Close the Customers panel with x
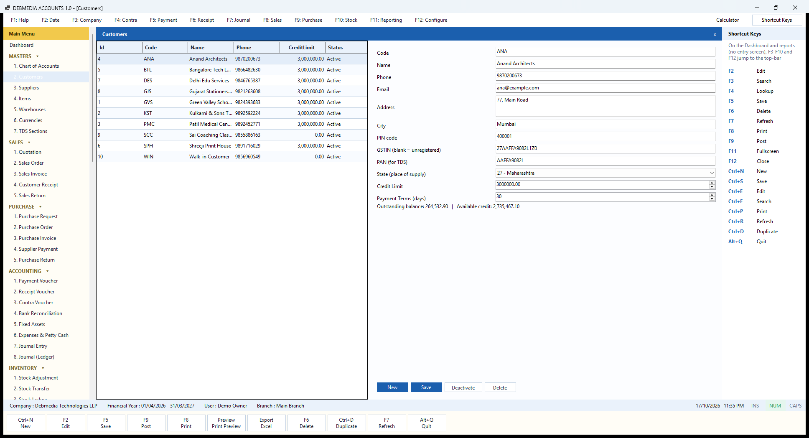Viewport: 809px width, 438px height. click(x=715, y=35)
